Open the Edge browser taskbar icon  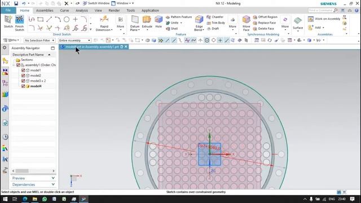[x=25, y=199]
